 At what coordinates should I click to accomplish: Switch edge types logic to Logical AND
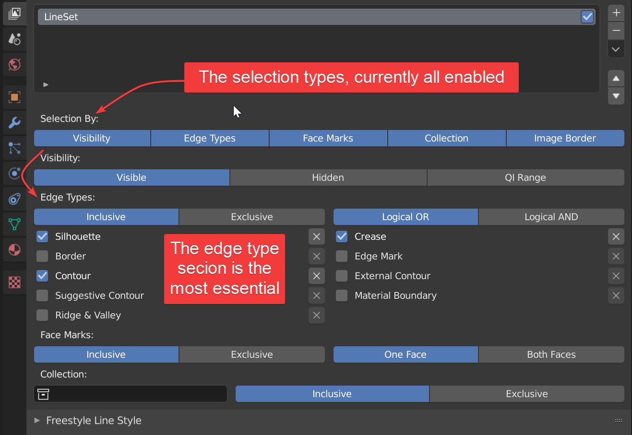pyautogui.click(x=551, y=217)
